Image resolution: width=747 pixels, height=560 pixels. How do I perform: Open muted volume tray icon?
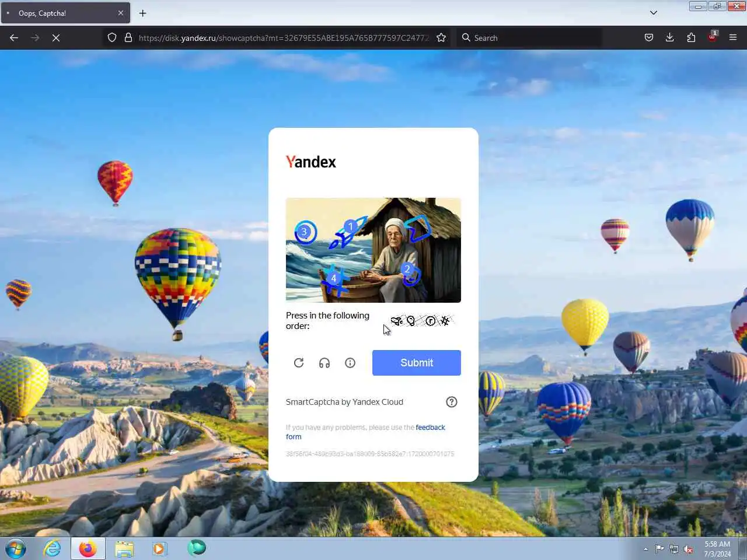click(x=689, y=549)
